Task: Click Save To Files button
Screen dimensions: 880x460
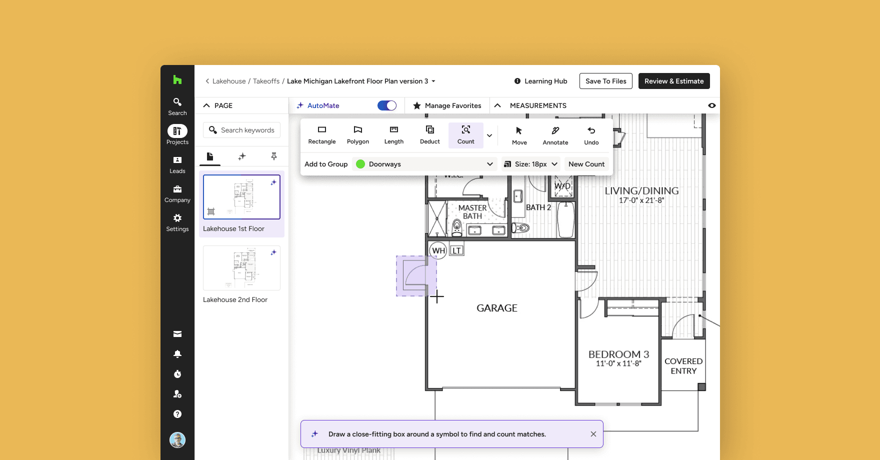Action: [x=606, y=81]
